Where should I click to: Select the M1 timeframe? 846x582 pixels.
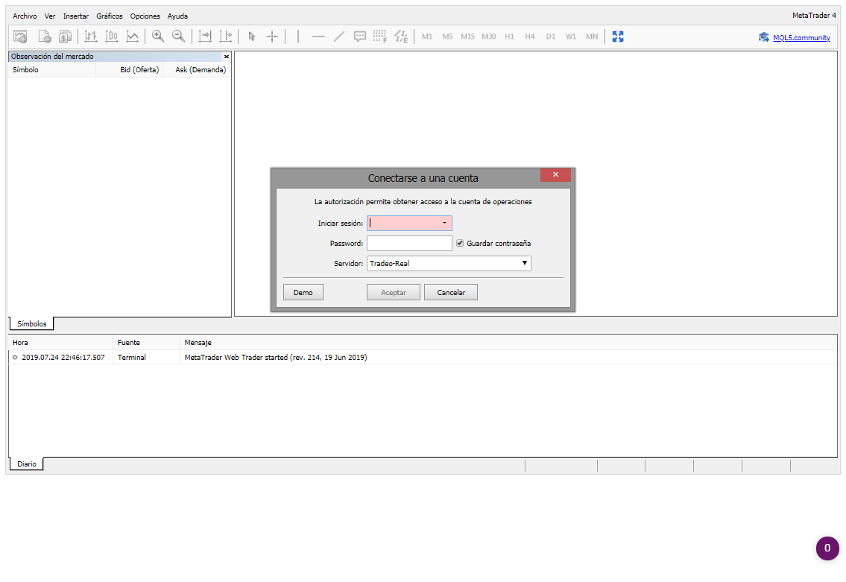tap(427, 37)
